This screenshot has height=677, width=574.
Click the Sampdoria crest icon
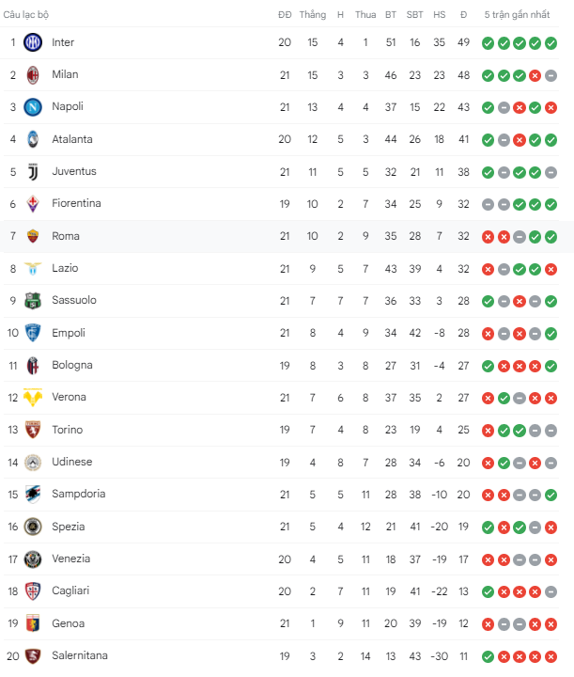click(33, 495)
